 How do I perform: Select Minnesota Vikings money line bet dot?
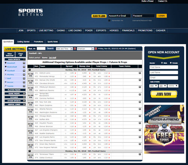click(89, 77)
